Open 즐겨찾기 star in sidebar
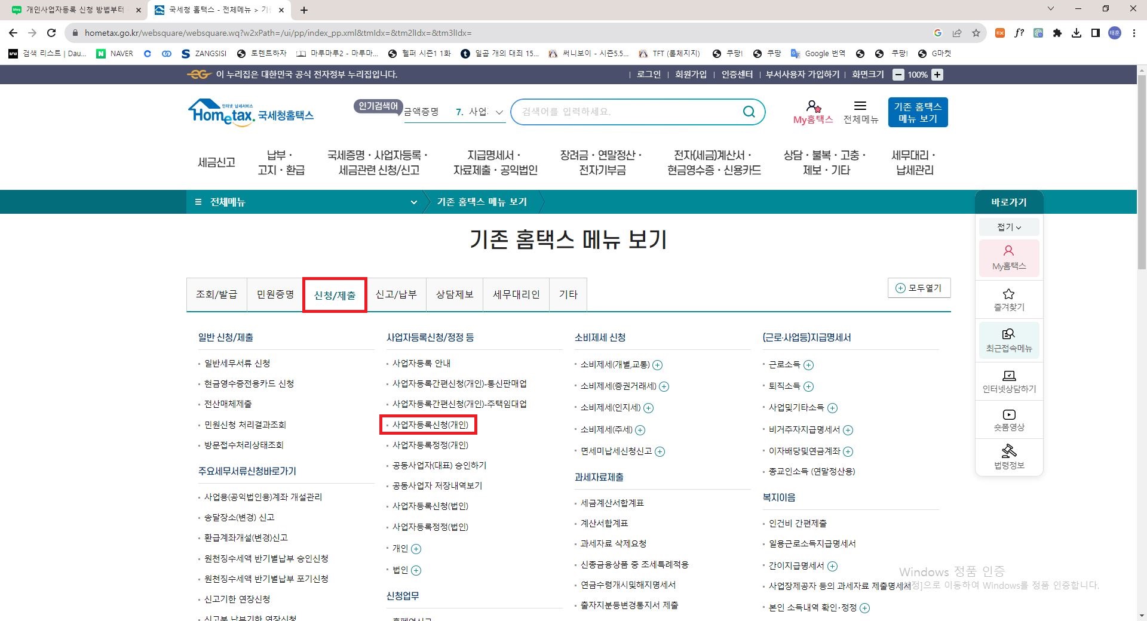Screen dimensions: 1147x621 tap(1009, 300)
